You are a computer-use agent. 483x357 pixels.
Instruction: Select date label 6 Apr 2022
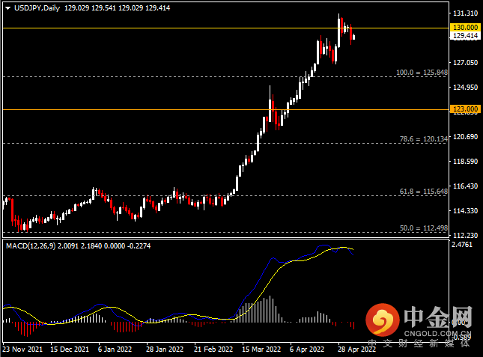coord(307,350)
